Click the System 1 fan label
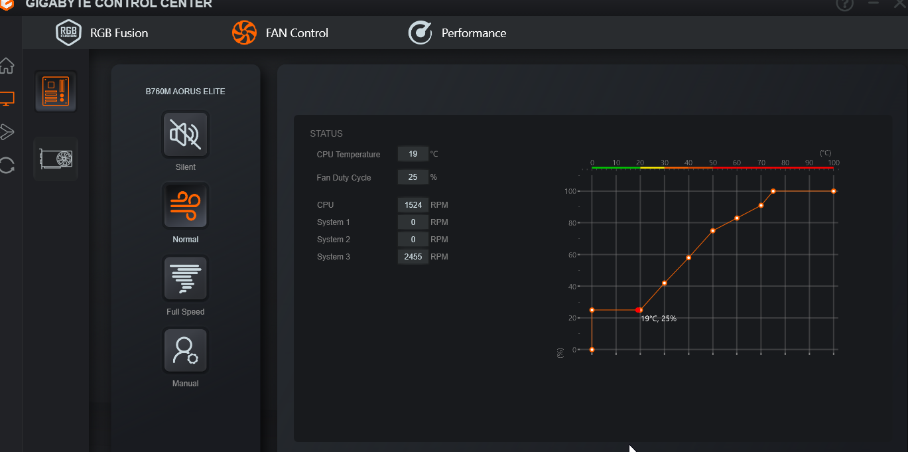The width and height of the screenshot is (908, 452). click(x=334, y=222)
